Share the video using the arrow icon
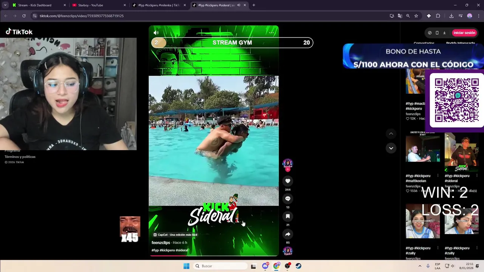The image size is (484, 272). [x=288, y=234]
